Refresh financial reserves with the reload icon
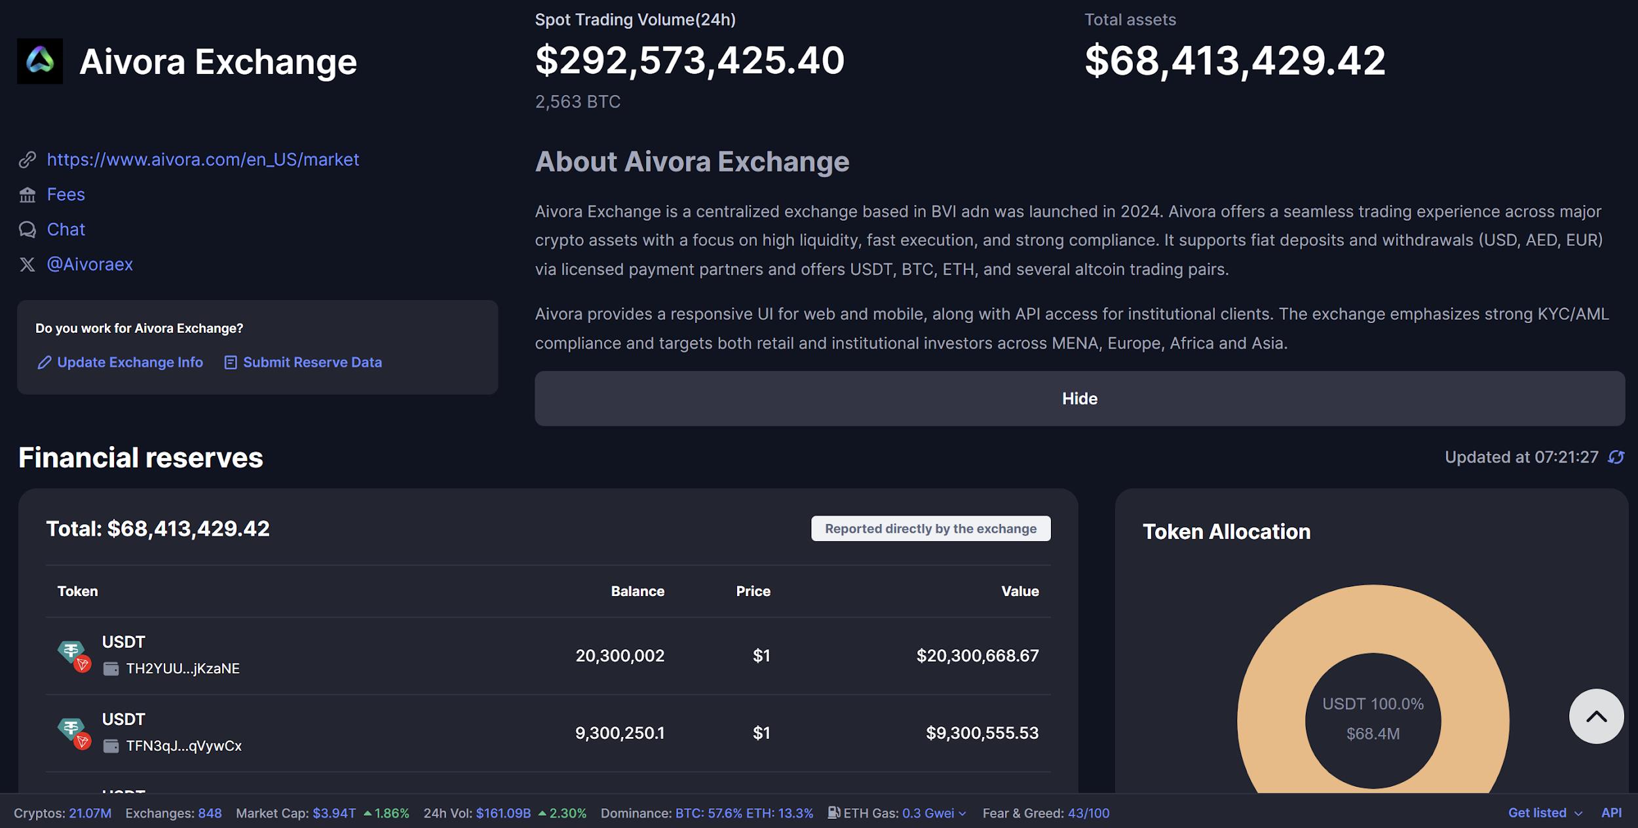Screen dimensions: 1638x828 point(1616,457)
